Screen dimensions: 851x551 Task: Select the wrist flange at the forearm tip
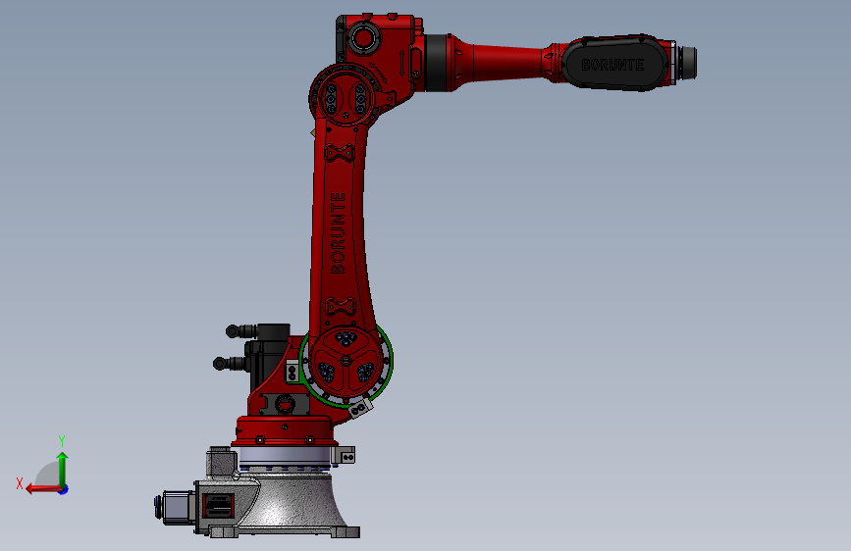688,63
